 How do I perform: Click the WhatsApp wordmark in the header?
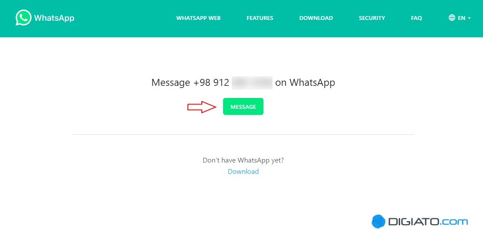point(54,18)
